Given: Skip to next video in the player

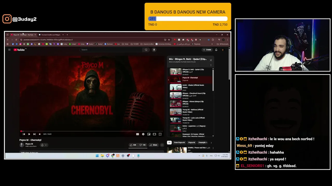Looking at the screenshot, I should [34, 134].
